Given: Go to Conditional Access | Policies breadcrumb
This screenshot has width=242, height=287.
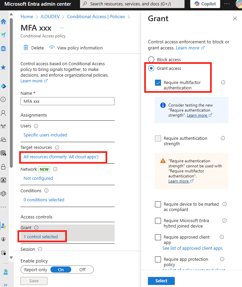Looking at the screenshot, I should [x=96, y=17].
